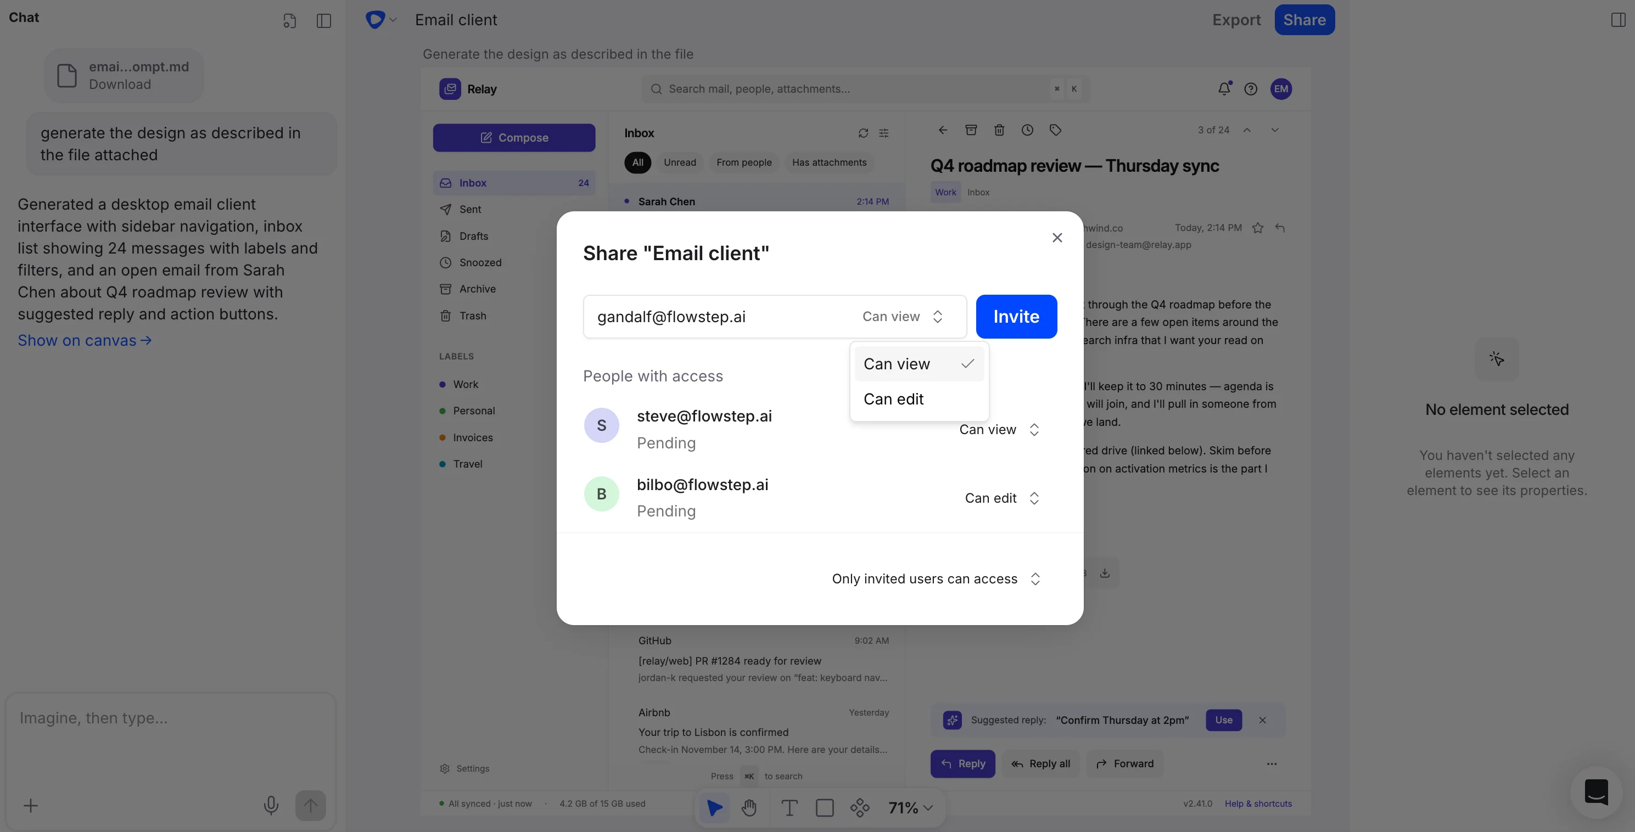Image resolution: width=1635 pixels, height=832 pixels.
Task: Open the Inbox folder in sidebar
Action: (514, 183)
